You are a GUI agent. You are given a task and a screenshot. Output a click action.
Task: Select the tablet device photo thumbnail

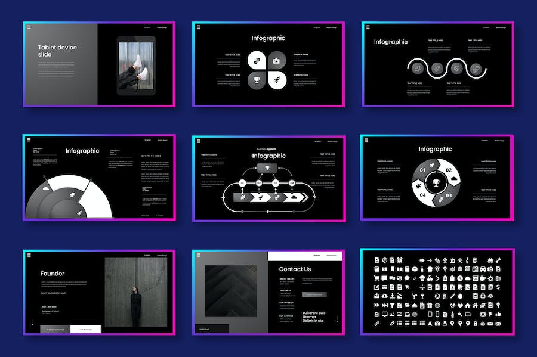[135, 66]
